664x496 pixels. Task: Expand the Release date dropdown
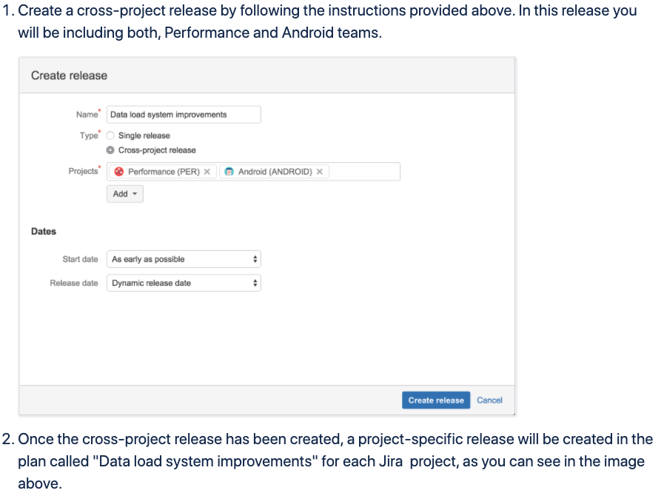184,283
